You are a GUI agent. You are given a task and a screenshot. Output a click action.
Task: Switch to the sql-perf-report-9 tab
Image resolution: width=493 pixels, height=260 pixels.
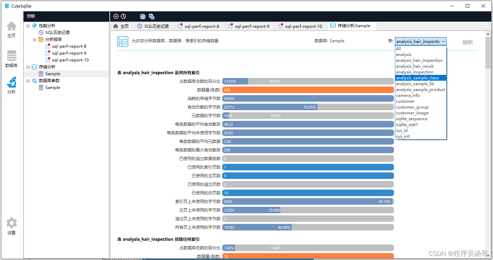(250, 26)
